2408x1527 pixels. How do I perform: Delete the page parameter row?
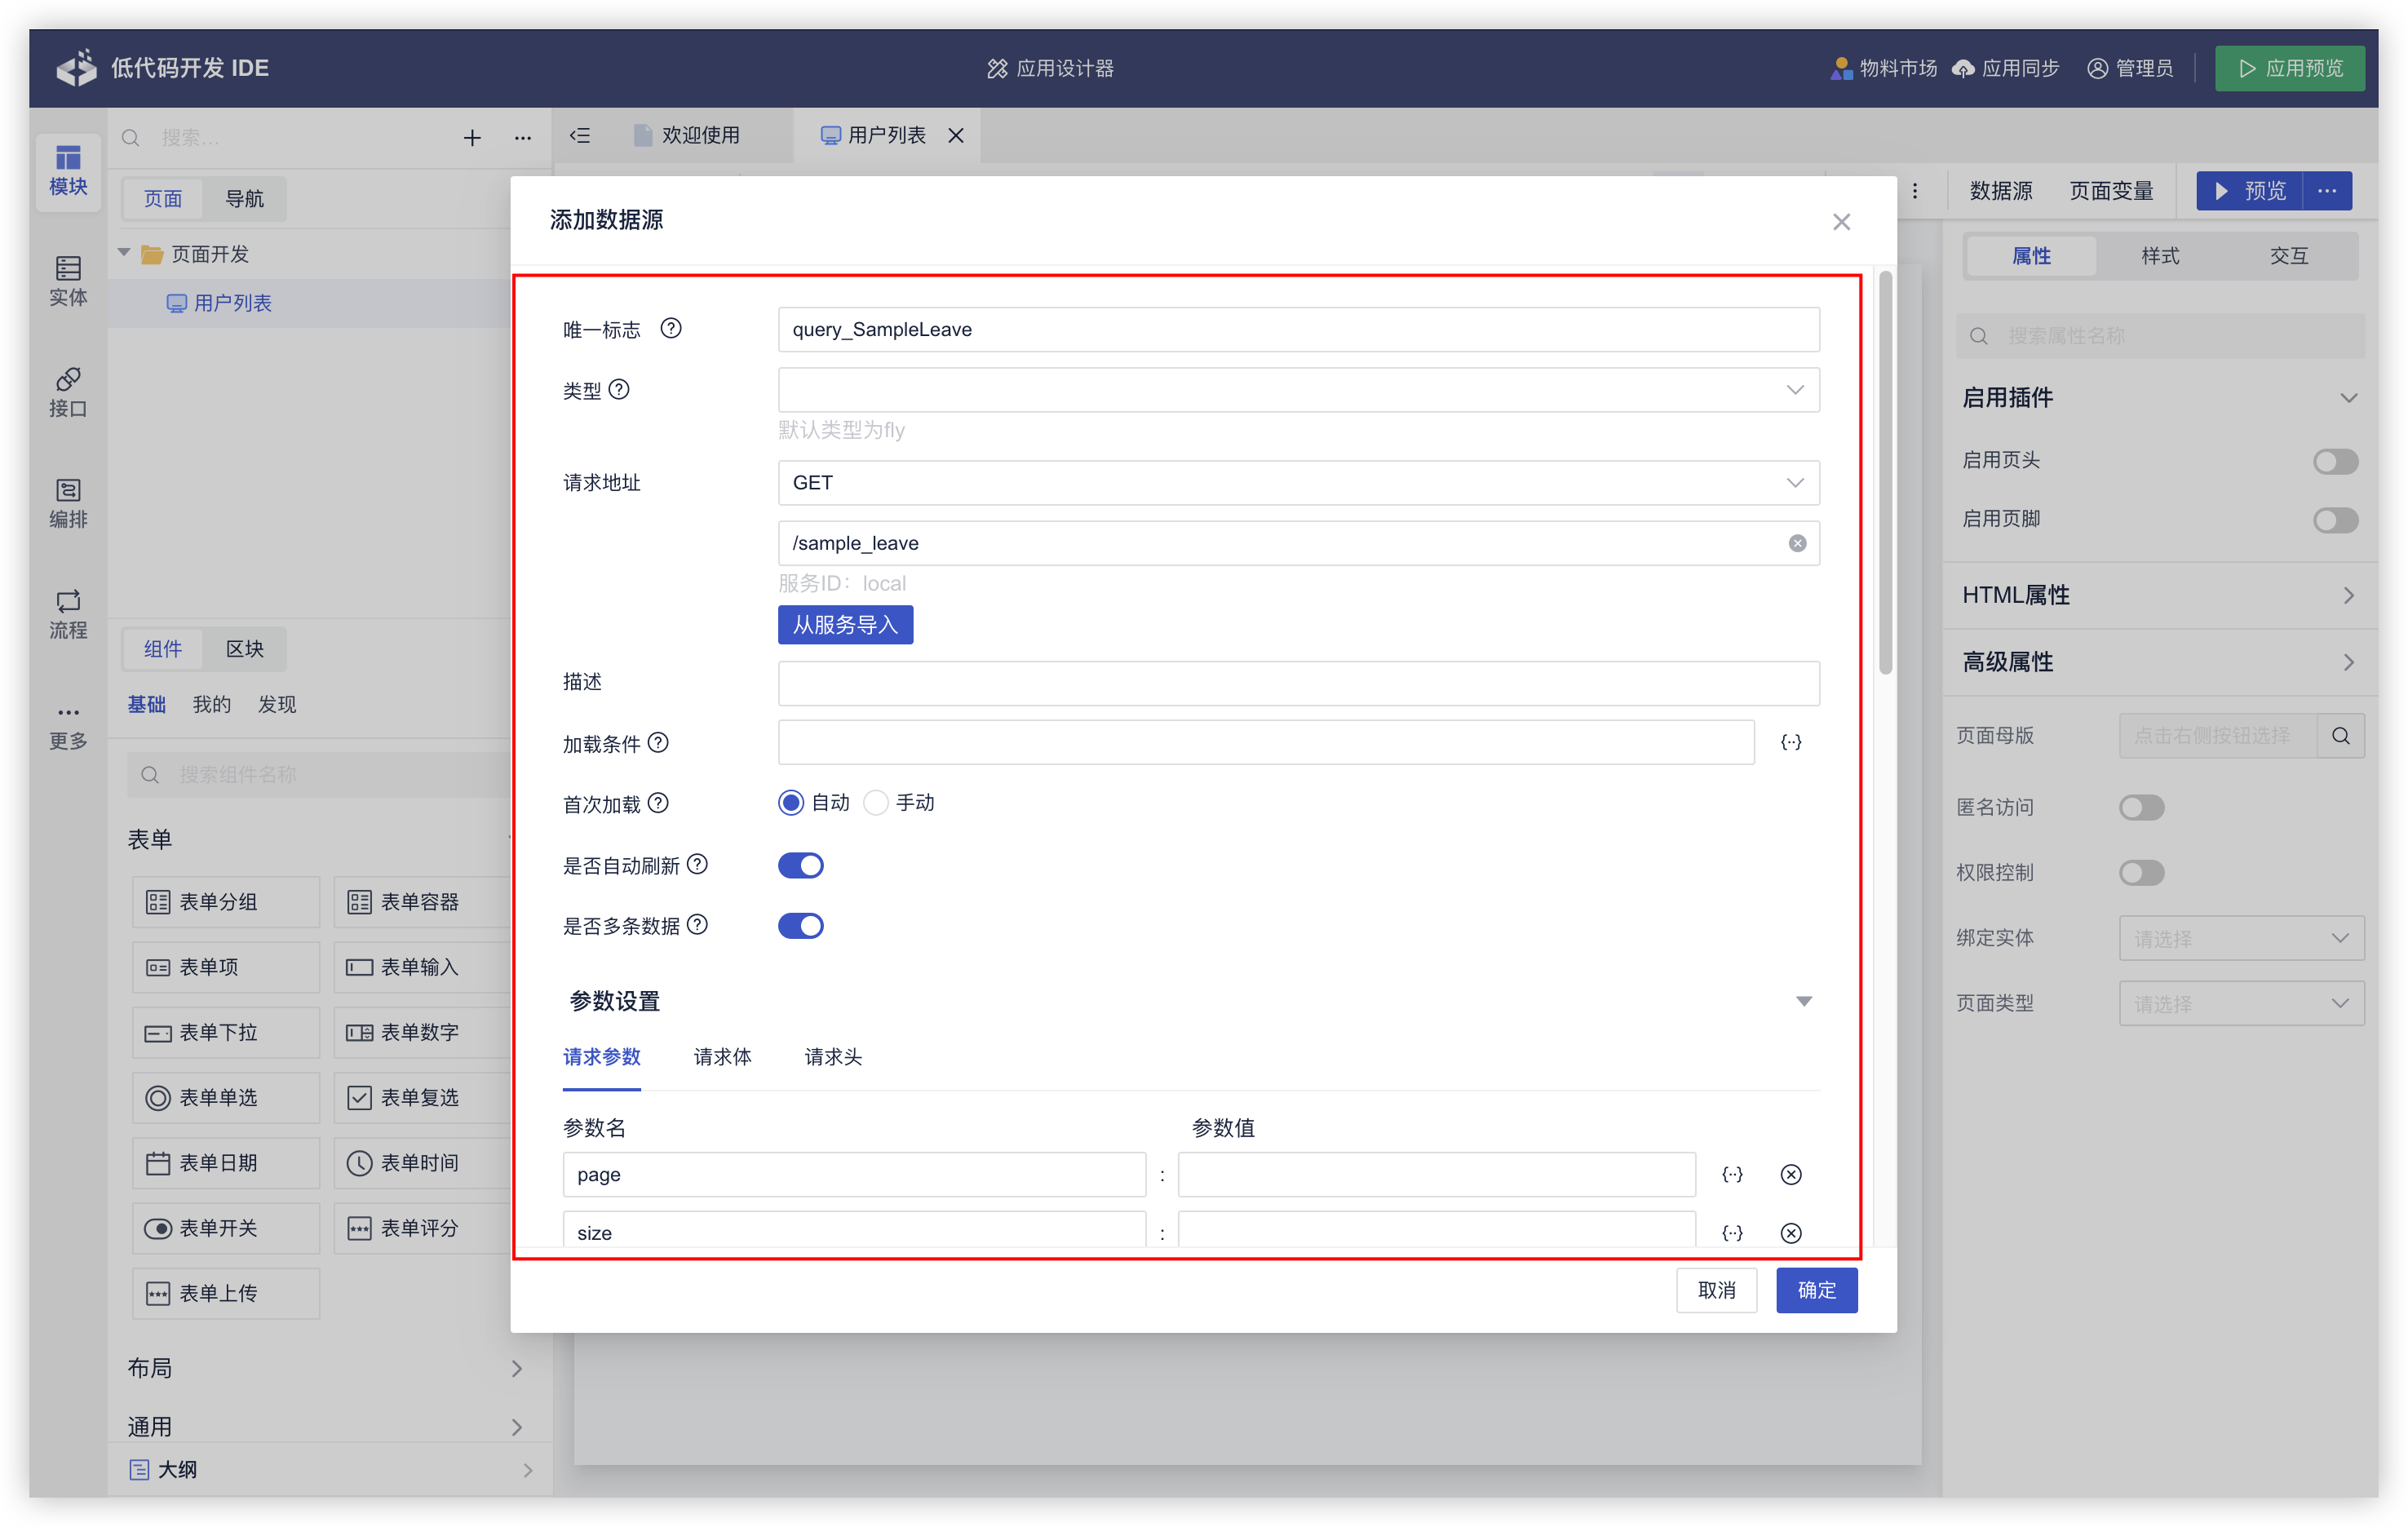[x=1790, y=1174]
